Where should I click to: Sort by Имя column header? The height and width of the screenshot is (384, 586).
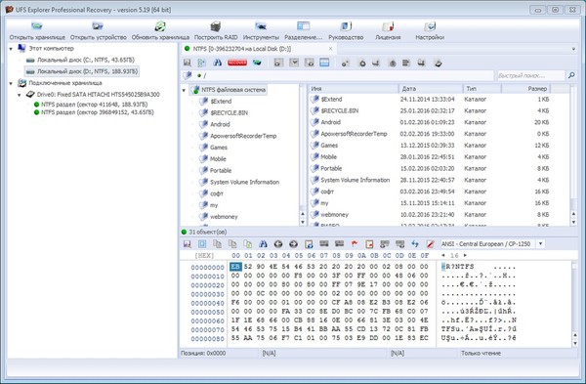[x=354, y=89]
